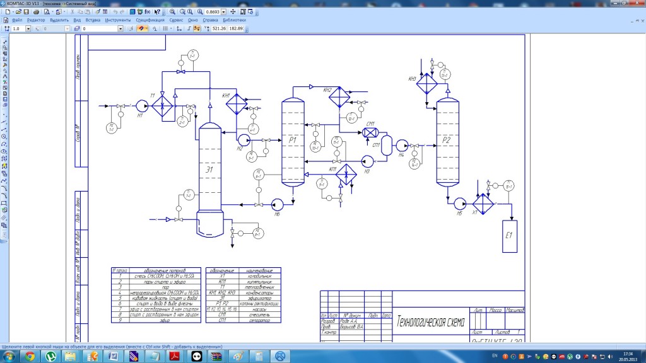
Task: Activate the context help pointer icon
Action: (157, 12)
